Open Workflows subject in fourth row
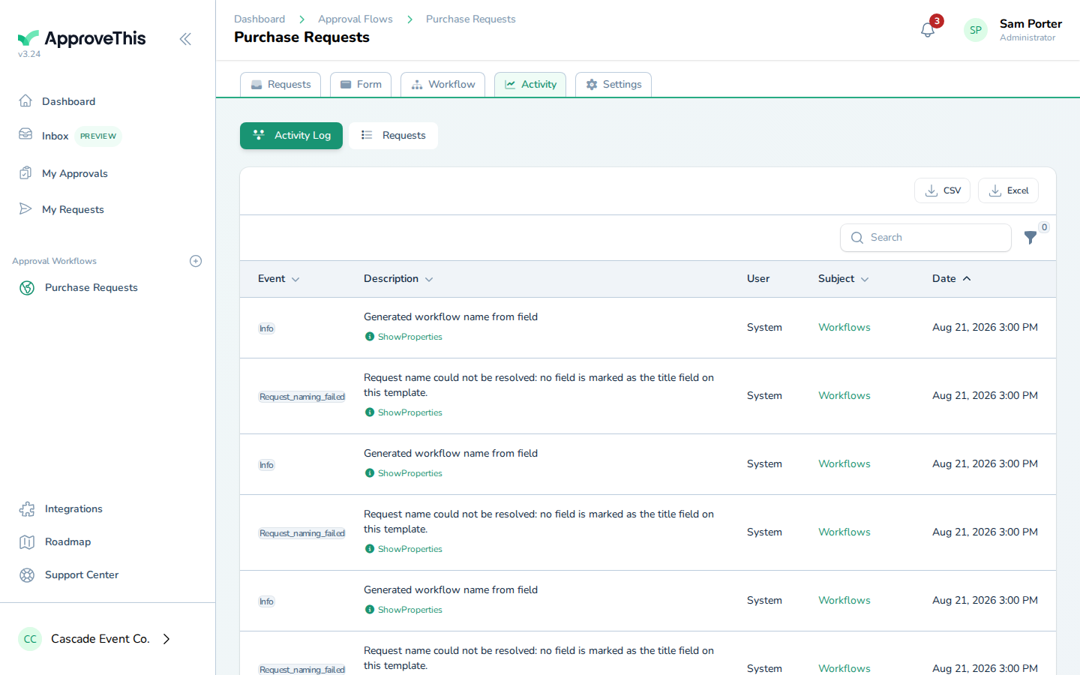 [x=844, y=532]
